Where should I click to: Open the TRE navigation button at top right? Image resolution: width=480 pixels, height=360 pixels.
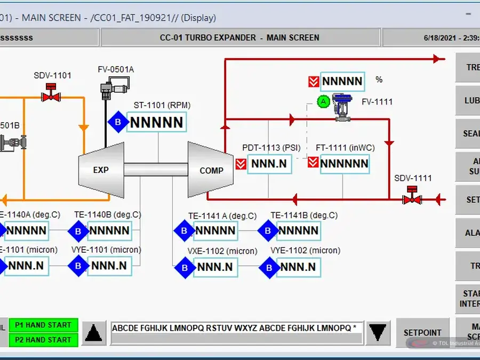point(468,67)
